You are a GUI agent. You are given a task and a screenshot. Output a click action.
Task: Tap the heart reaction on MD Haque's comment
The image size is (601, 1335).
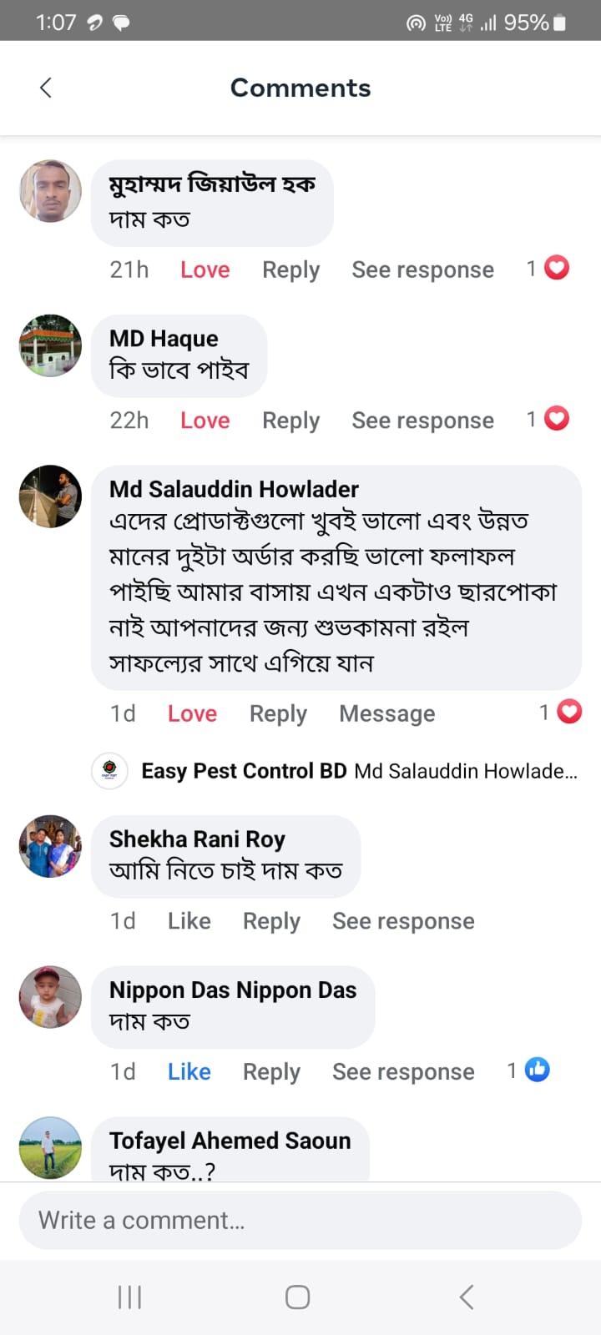(x=557, y=419)
